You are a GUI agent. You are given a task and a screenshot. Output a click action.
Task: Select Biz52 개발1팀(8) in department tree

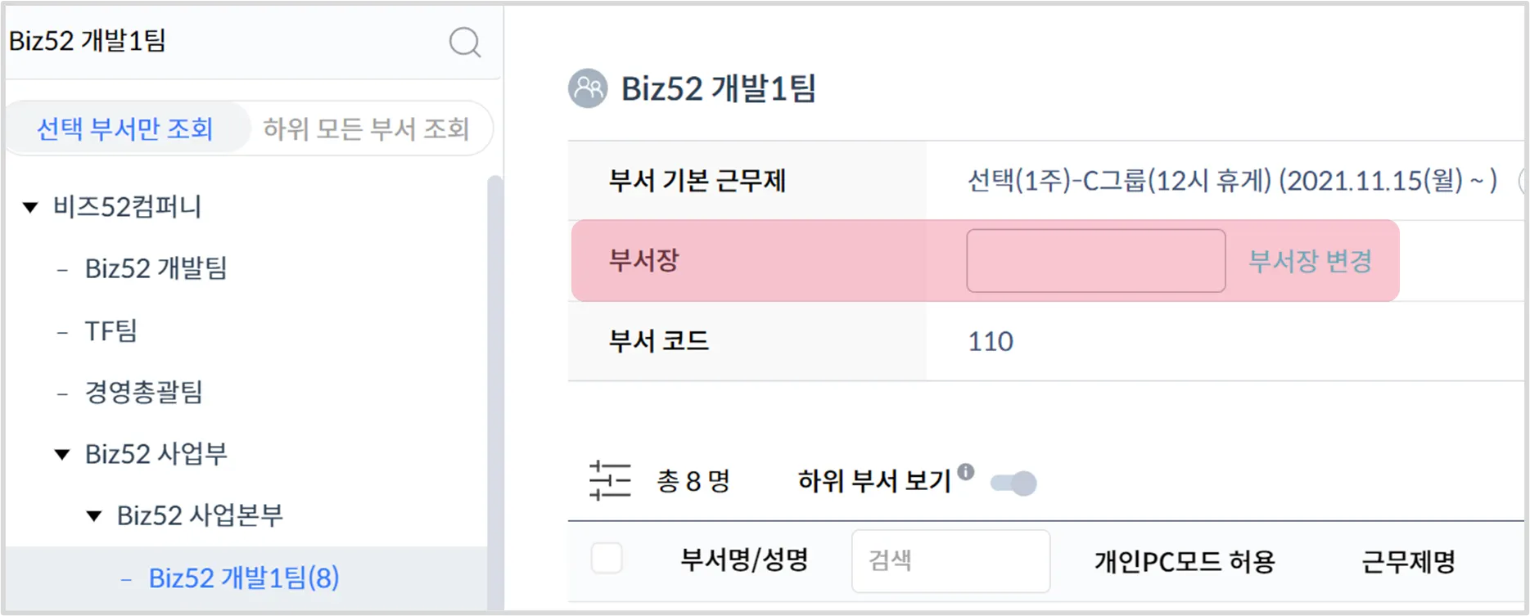tap(243, 578)
